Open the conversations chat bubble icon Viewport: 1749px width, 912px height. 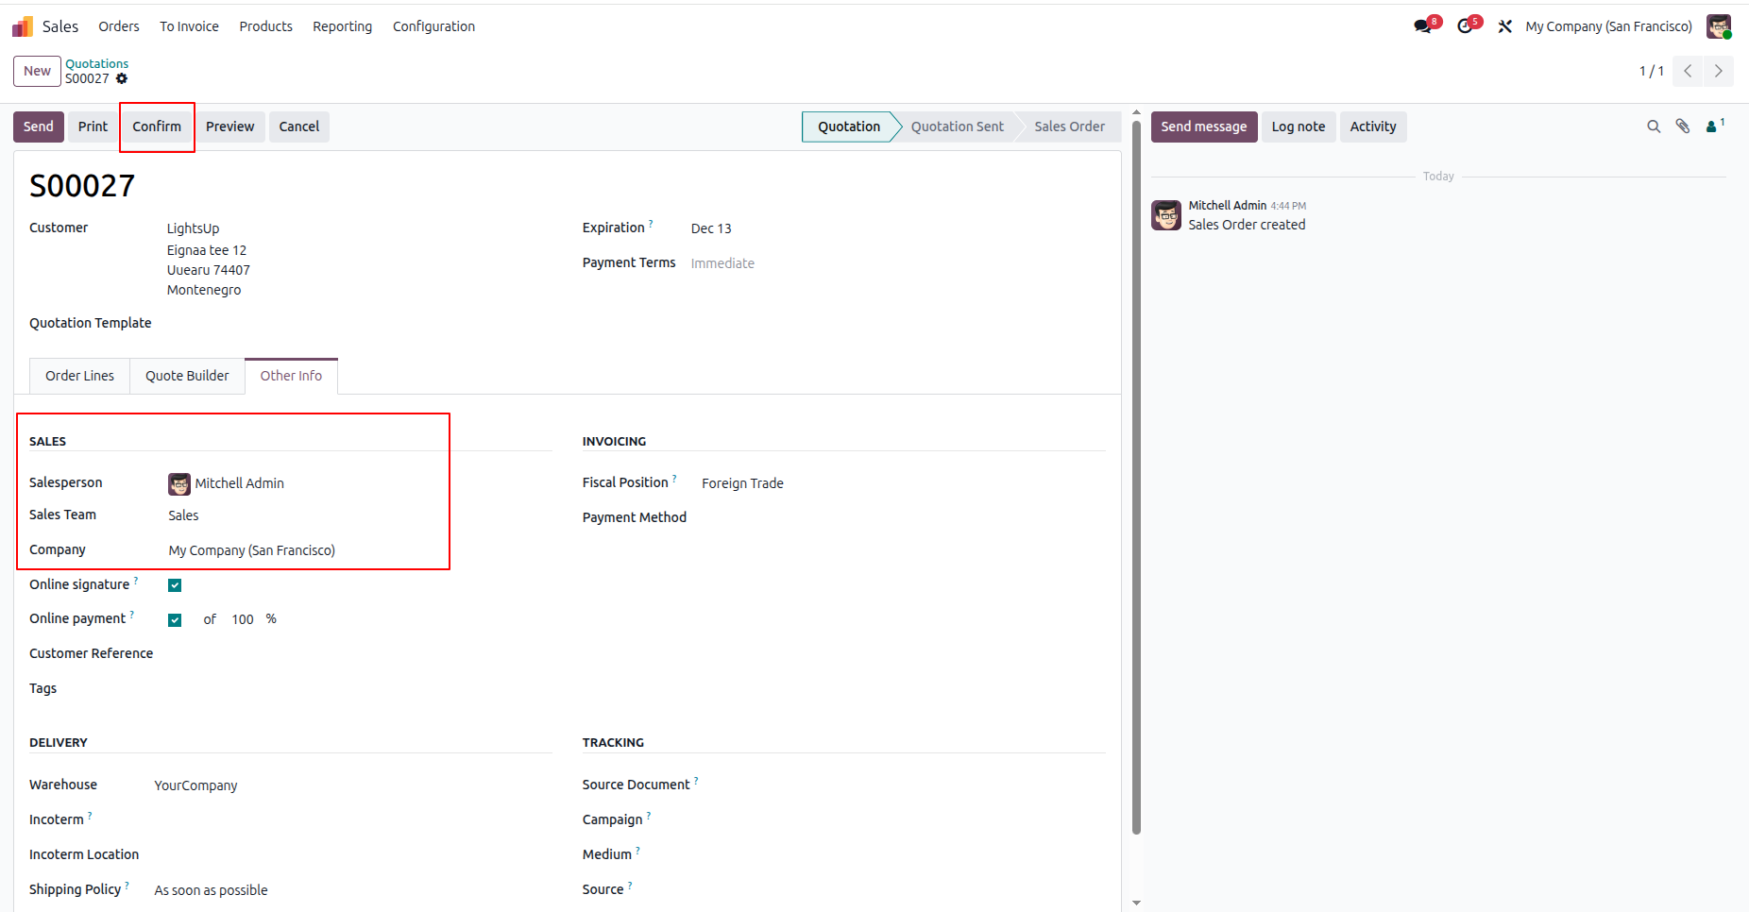point(1422,26)
